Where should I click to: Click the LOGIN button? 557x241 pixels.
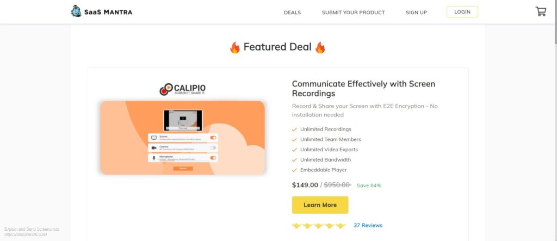[462, 12]
